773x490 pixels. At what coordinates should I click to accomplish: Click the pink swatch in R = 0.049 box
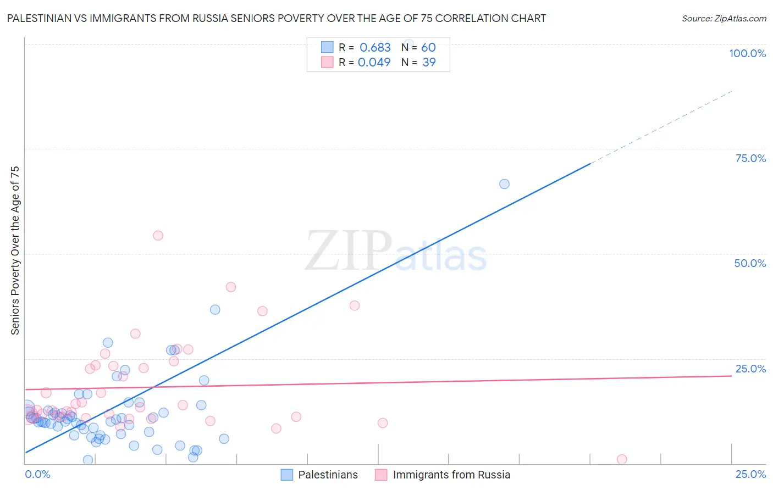coord(327,62)
